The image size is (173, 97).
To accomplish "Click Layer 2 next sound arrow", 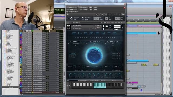I will (x=99, y=41).
